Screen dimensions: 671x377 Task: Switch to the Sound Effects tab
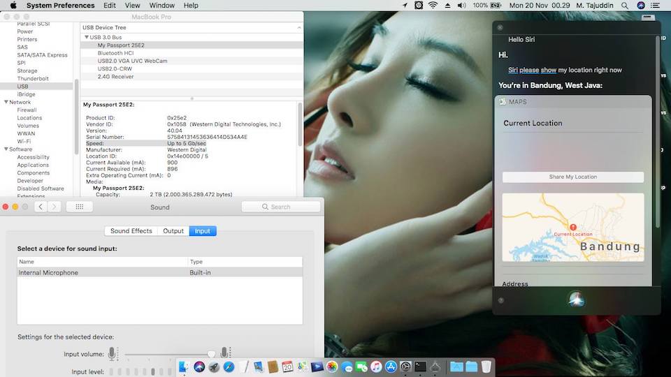click(x=131, y=231)
